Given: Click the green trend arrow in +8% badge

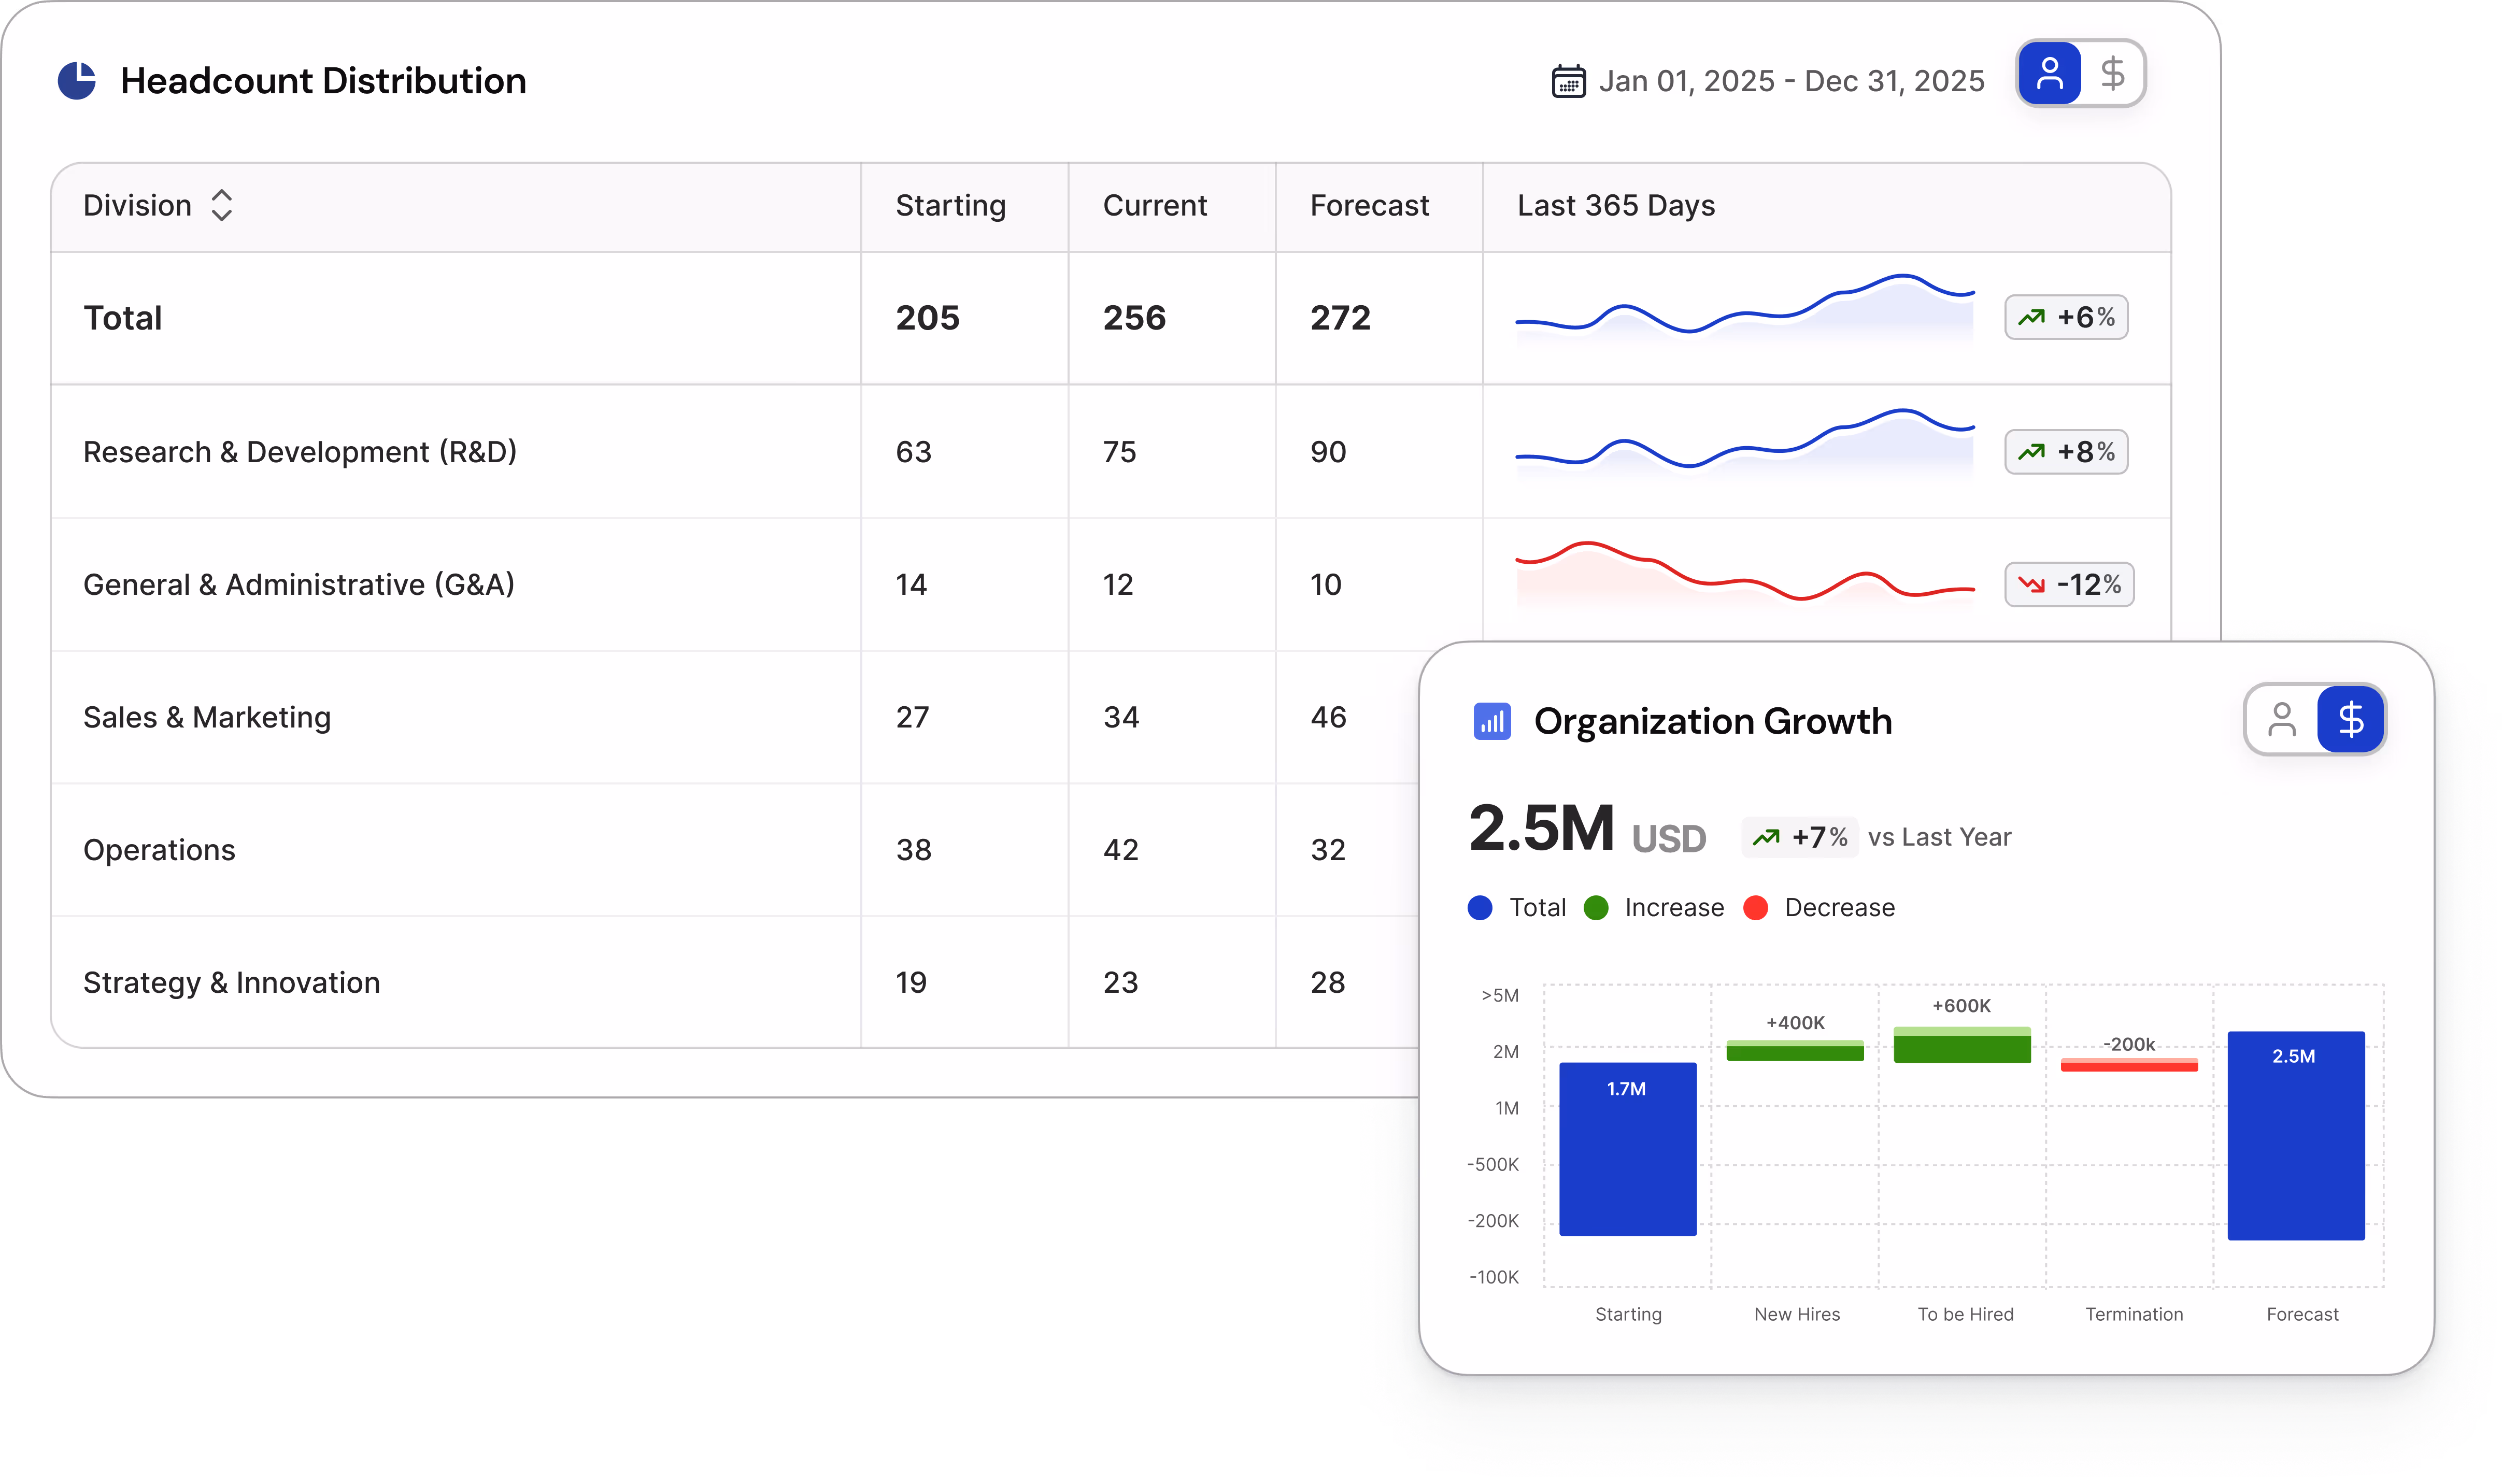Looking at the screenshot, I should [x=2031, y=452].
